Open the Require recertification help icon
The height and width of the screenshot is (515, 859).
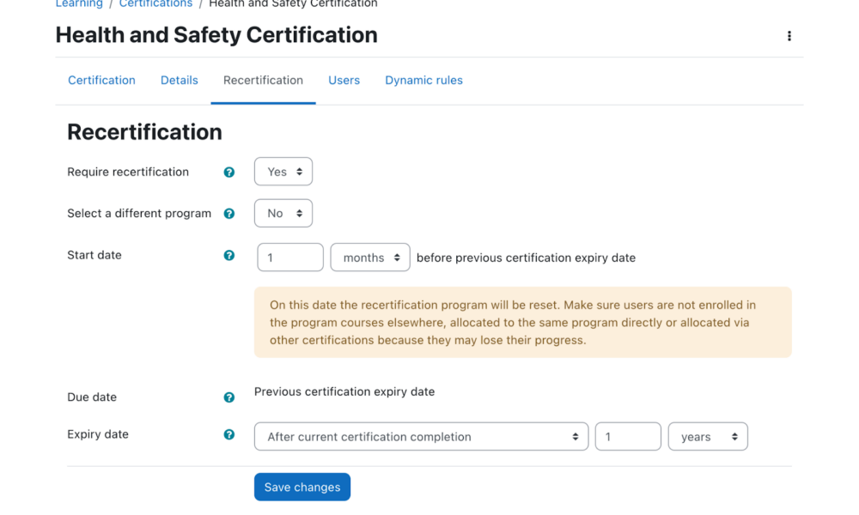[228, 172]
